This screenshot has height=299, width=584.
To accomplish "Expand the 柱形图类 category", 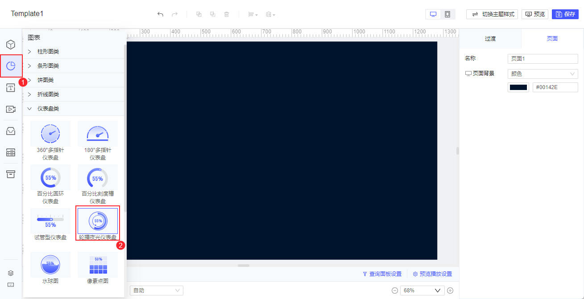I will coord(74,52).
